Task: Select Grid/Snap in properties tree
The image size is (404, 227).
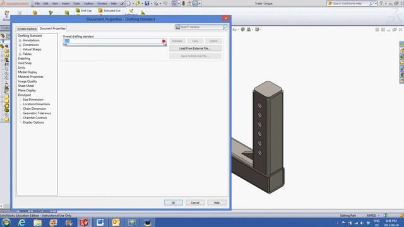Action: coord(25,63)
